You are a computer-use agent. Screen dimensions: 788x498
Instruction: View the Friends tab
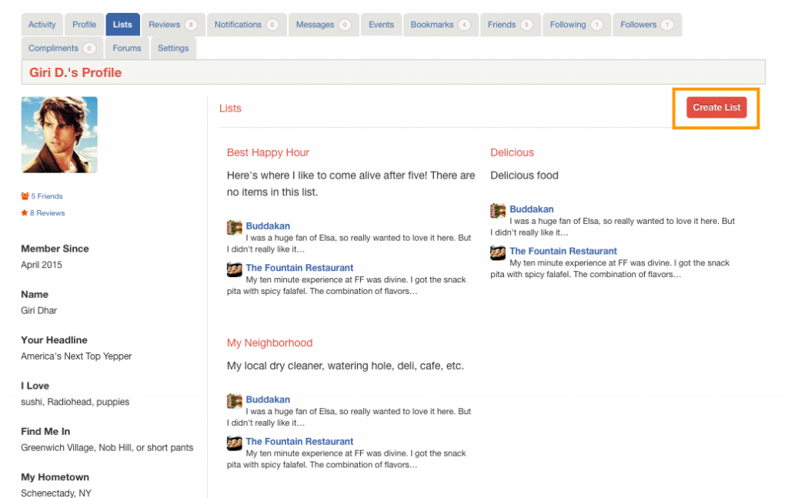click(x=511, y=25)
